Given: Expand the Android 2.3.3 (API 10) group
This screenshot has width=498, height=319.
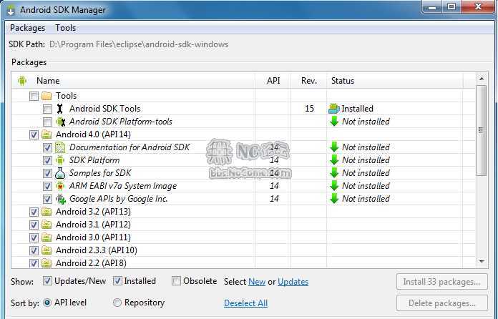Looking at the screenshot, I should (x=97, y=250).
